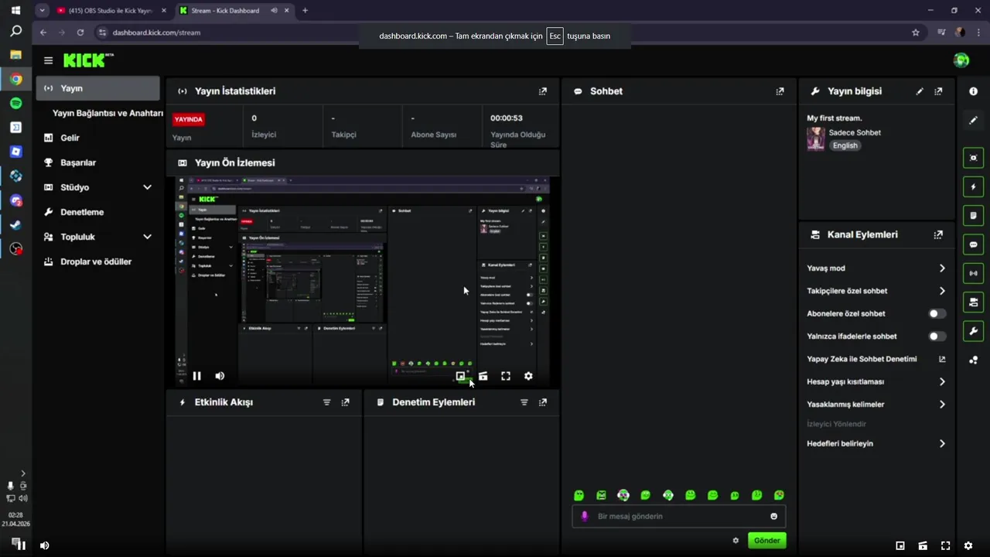Open Hedefleri belirleyin options
The width and height of the screenshot is (990, 557).
click(x=876, y=443)
